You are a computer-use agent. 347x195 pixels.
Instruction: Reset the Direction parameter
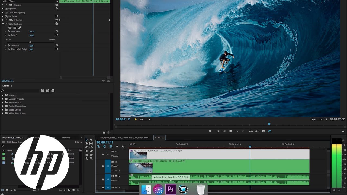(57, 31)
